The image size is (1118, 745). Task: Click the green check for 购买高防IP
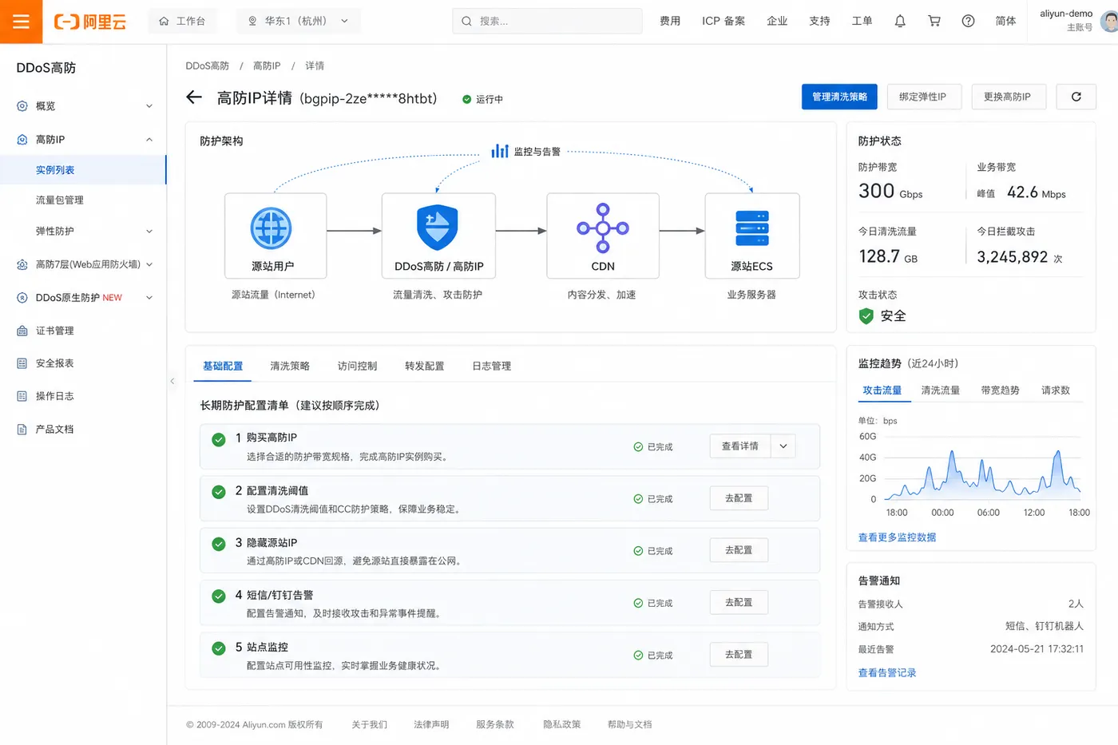click(x=218, y=440)
